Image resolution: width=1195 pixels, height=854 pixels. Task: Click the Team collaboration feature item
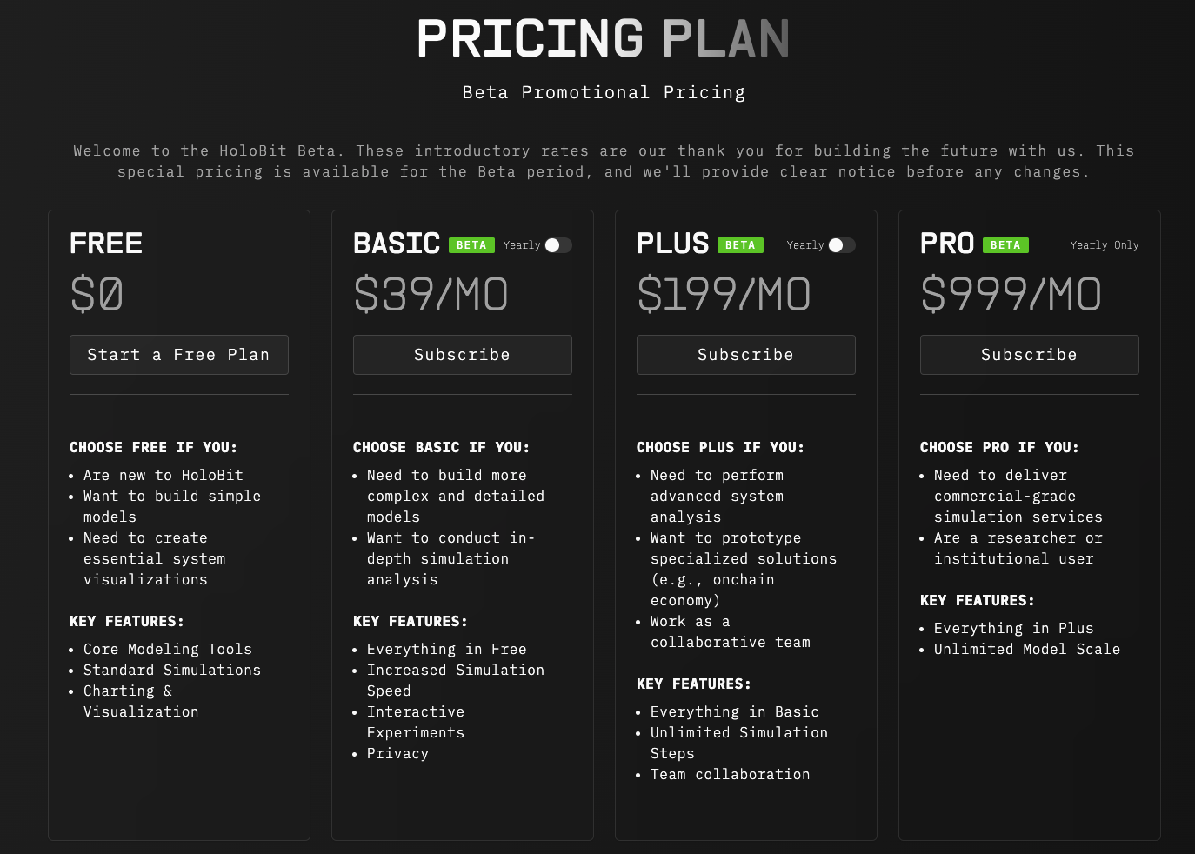coord(730,774)
